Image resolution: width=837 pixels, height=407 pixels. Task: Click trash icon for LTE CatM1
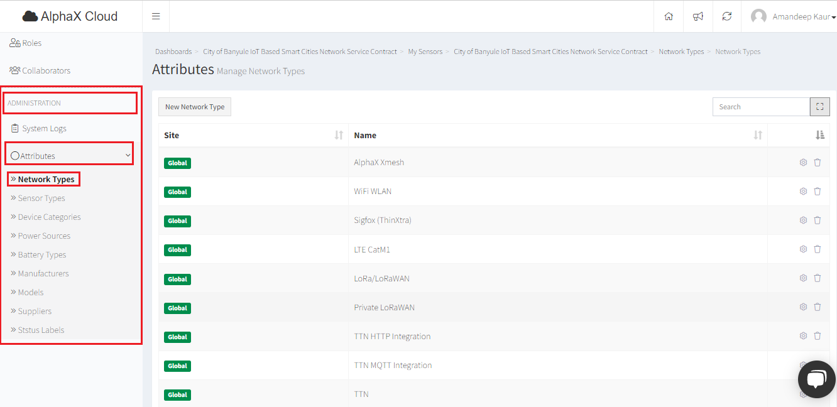coord(818,249)
